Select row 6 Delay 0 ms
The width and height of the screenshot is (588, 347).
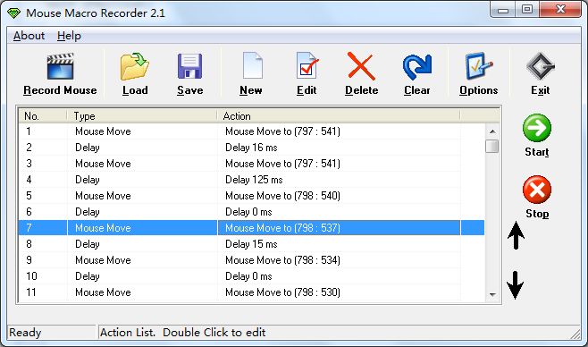[x=251, y=212]
